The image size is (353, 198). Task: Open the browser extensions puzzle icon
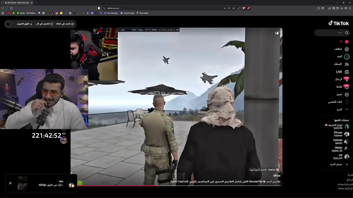(x=319, y=8)
